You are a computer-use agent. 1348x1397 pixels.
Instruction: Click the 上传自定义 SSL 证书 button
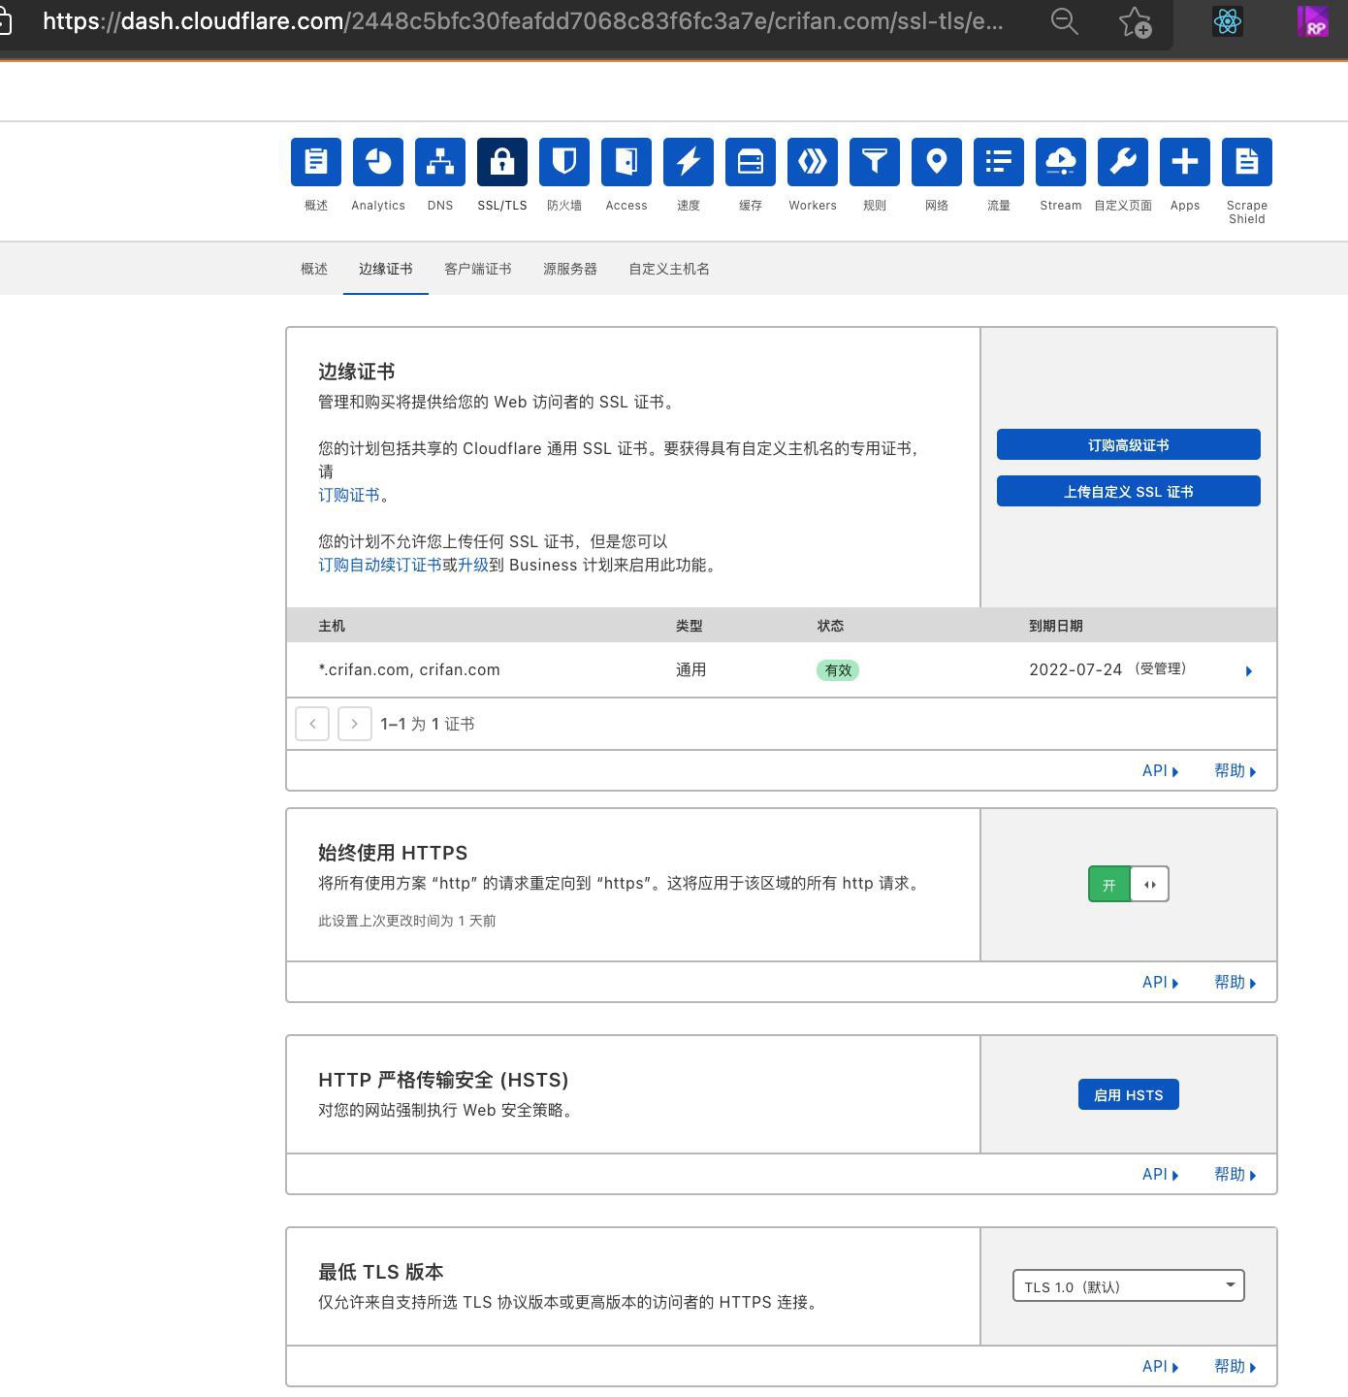(1129, 491)
